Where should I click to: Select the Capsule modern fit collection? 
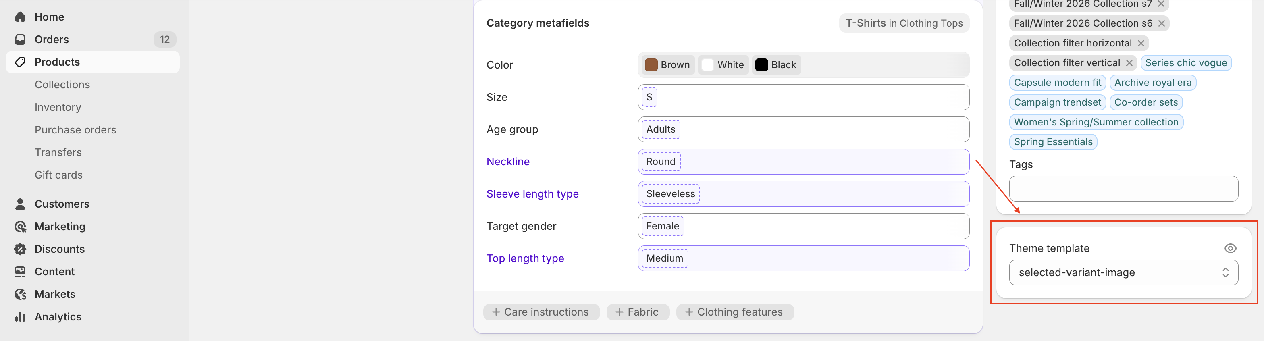1057,83
